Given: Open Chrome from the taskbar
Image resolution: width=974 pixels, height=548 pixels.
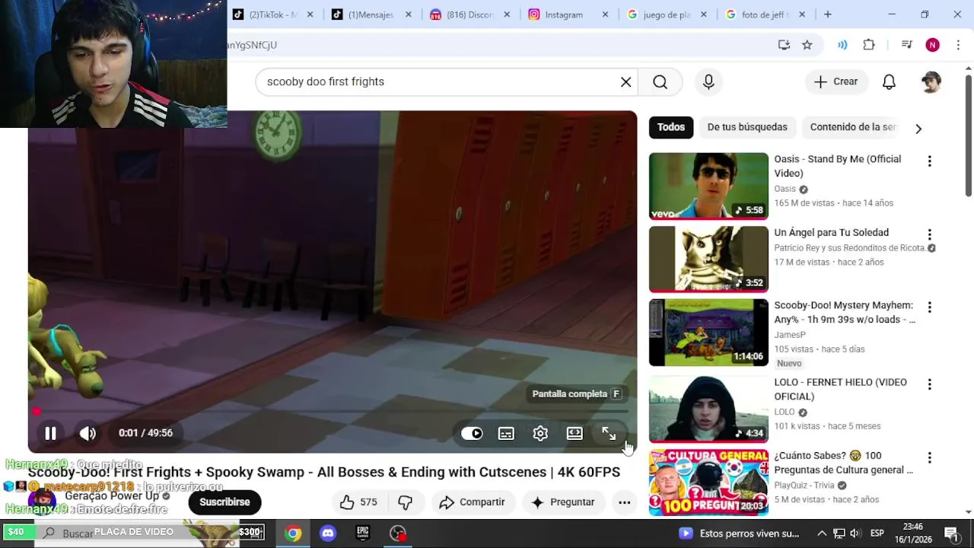Looking at the screenshot, I should (293, 534).
